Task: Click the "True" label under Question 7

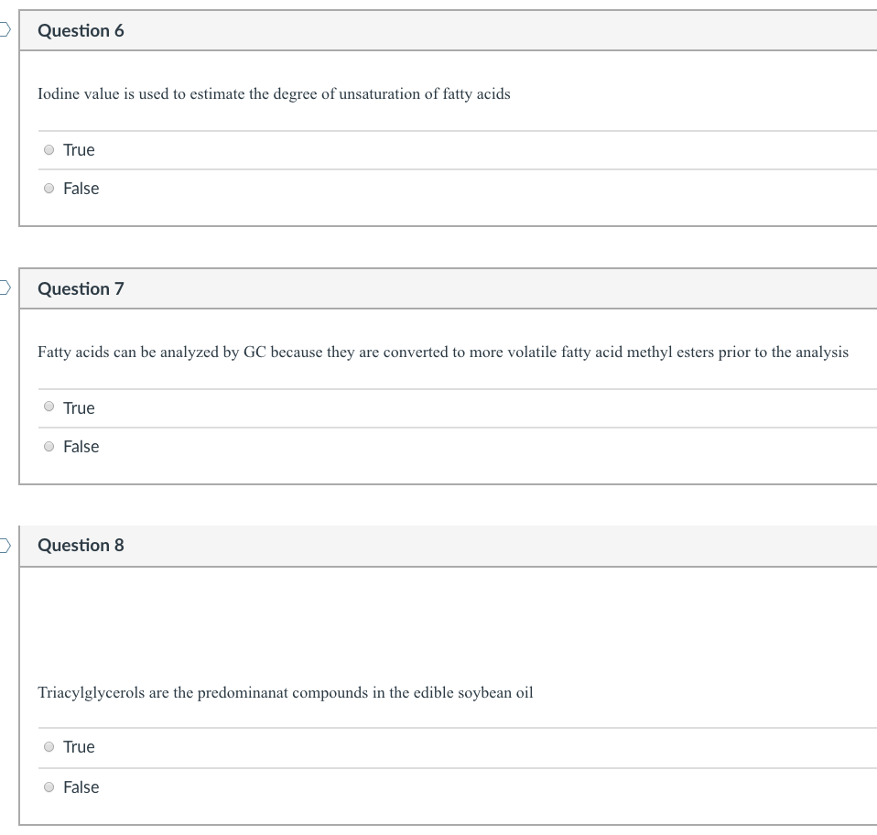Action: coord(79,408)
